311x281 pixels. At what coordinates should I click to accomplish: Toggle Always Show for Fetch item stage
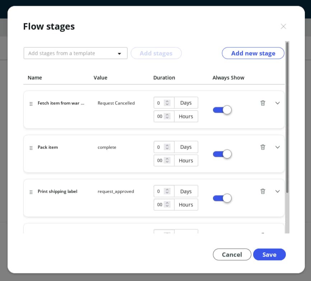point(222,110)
